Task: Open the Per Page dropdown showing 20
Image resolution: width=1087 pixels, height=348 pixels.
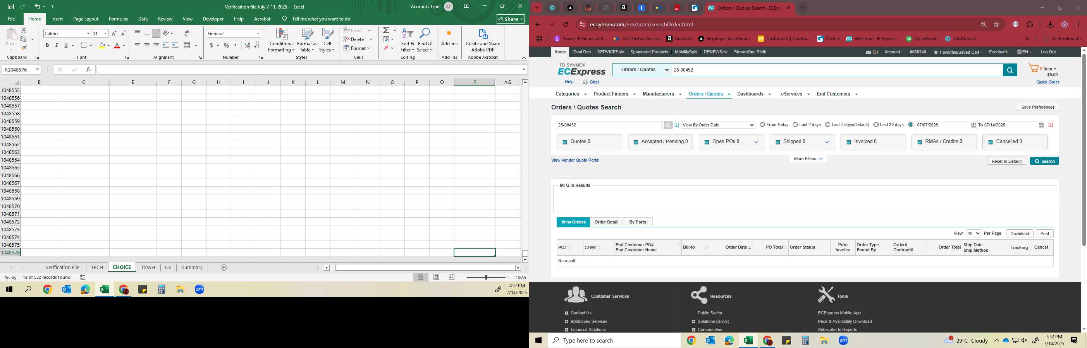Action: 973,234
